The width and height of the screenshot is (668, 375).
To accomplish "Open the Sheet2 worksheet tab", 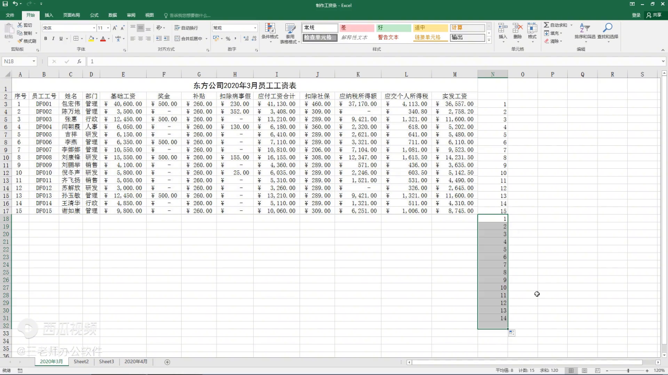I will tap(81, 361).
